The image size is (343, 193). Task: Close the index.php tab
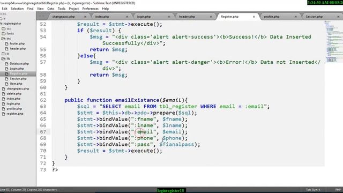(127, 17)
